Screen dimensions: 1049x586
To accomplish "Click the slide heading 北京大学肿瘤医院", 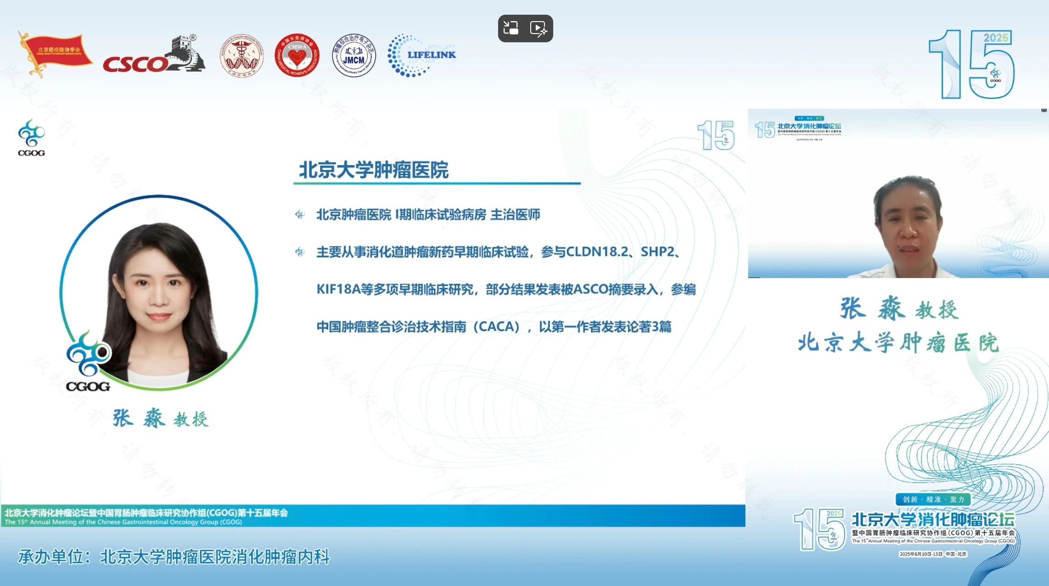I will click(x=374, y=170).
